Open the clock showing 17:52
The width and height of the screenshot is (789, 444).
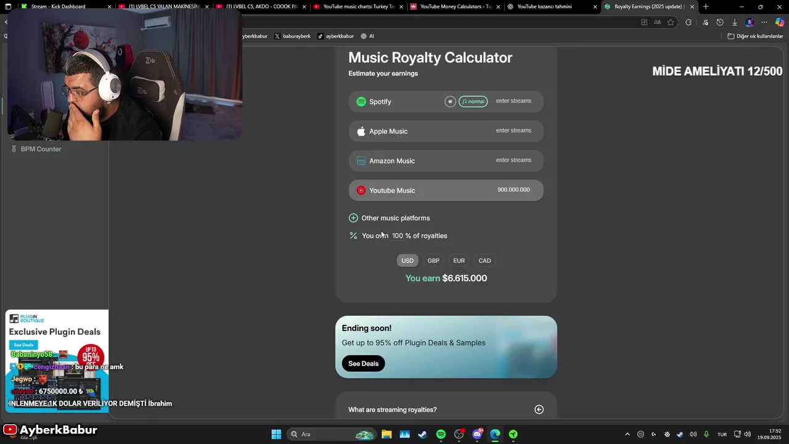769,434
